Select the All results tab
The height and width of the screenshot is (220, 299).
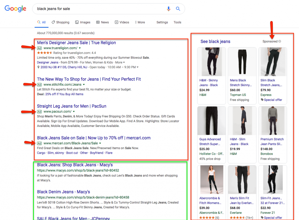(x=41, y=22)
